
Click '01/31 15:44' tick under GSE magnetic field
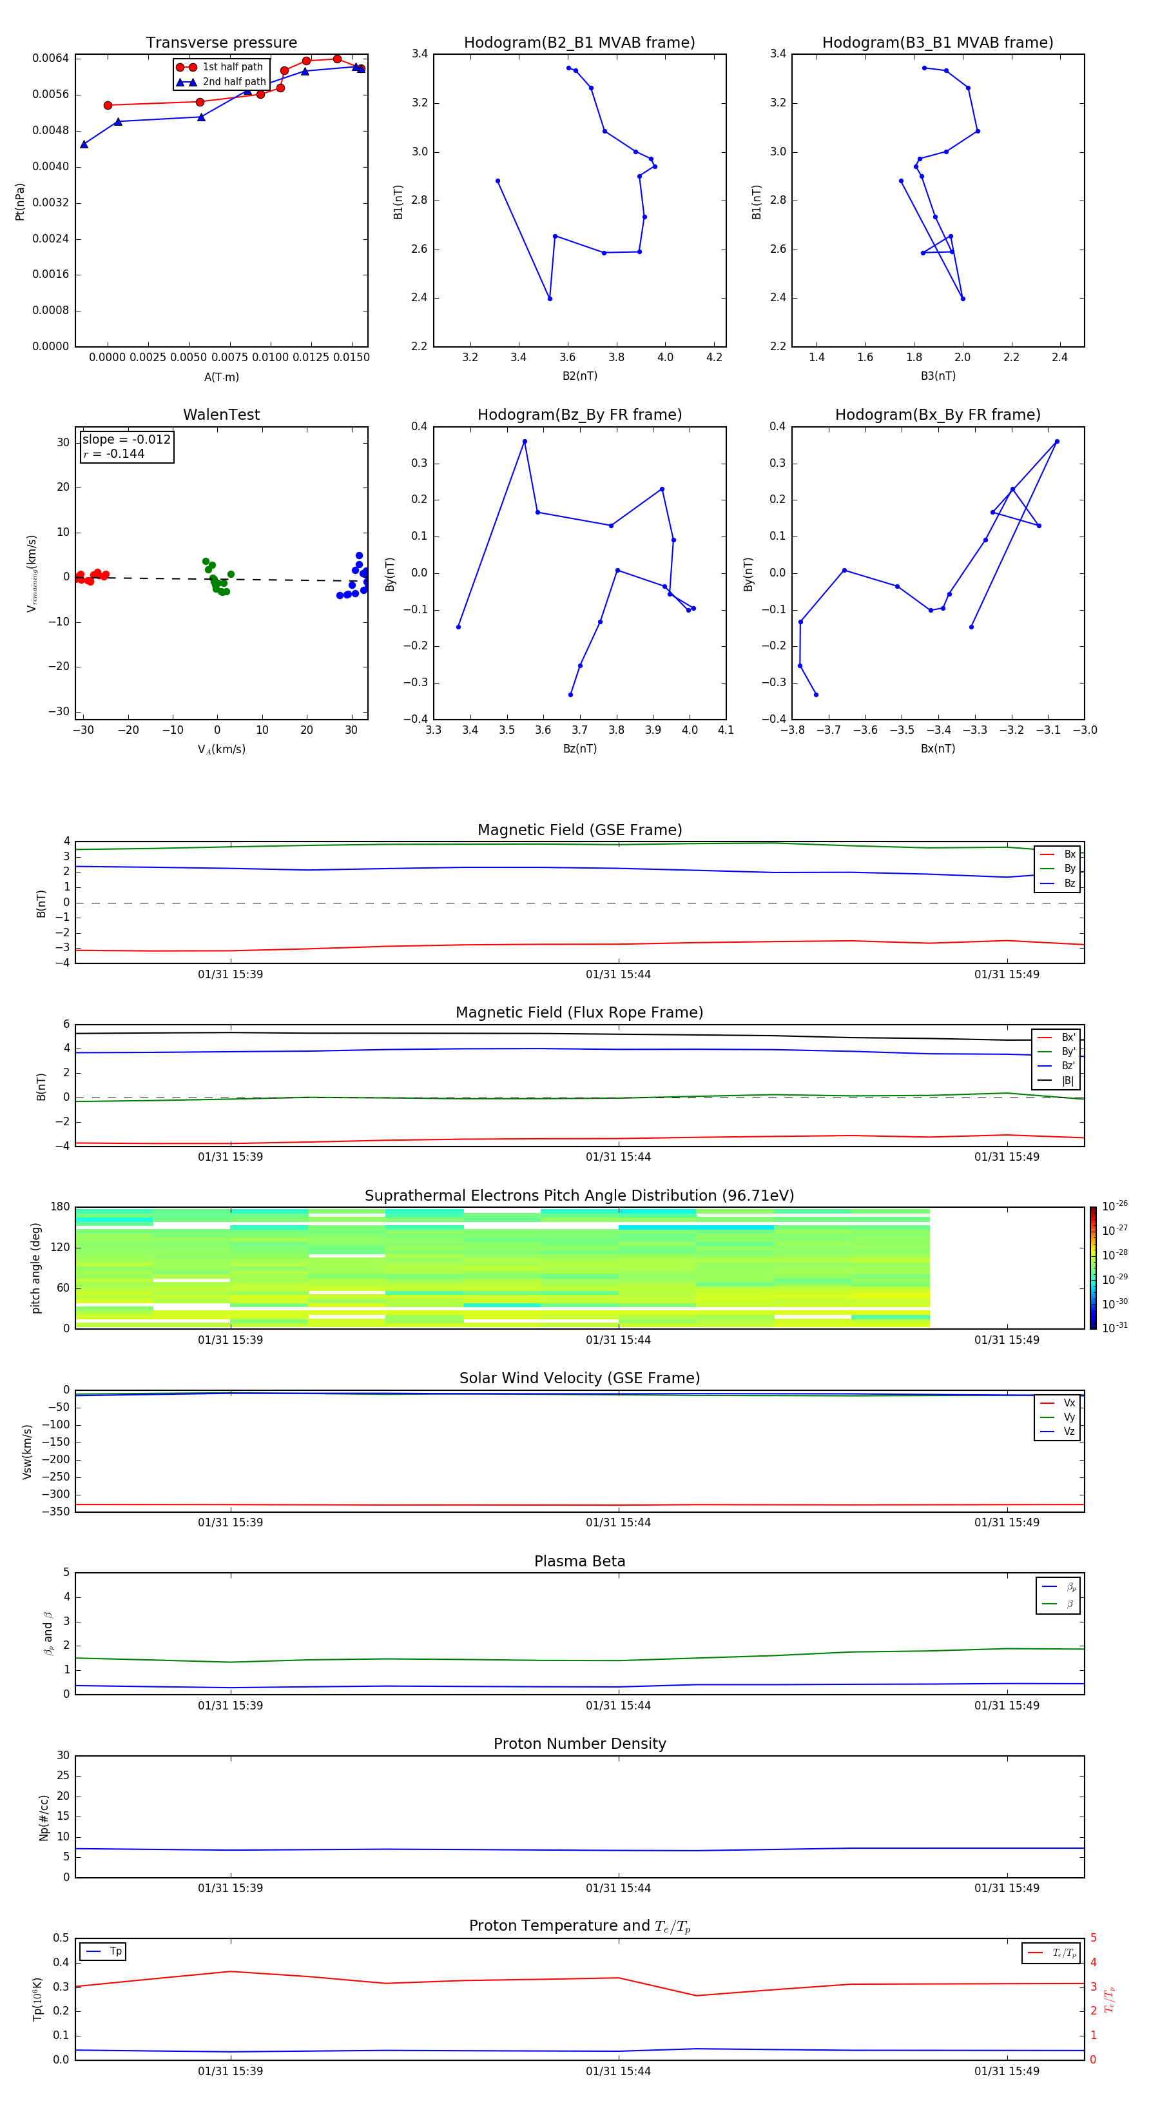pyautogui.click(x=619, y=975)
